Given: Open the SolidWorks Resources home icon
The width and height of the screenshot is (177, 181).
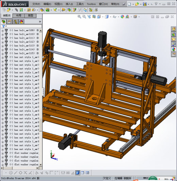Looking at the screenshot, I should (x=174, y=29).
